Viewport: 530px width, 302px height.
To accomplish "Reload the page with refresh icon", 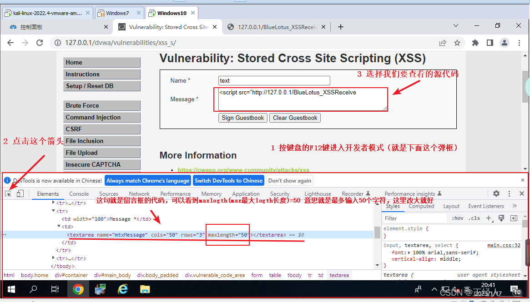I will coord(40,43).
